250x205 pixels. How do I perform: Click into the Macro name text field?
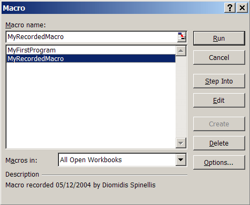pos(92,37)
